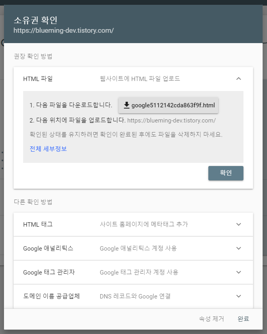Expand the Google 애널리틱스 chevron

(239, 248)
